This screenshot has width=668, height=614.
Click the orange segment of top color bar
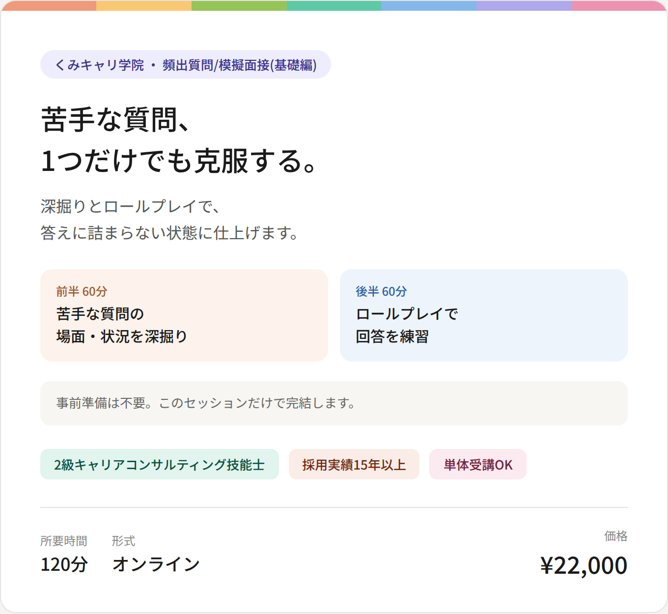coord(49,5)
